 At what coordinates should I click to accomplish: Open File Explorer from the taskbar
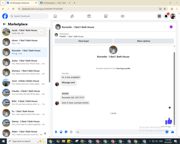63,141
